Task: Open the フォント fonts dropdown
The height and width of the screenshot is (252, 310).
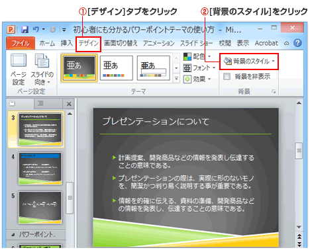Action: 199,68
